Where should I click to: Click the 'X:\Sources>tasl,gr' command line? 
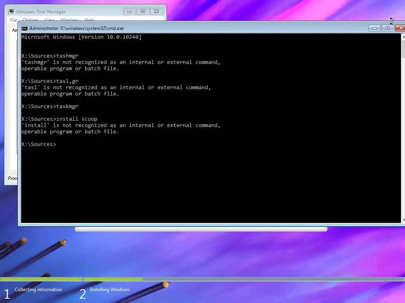click(49, 81)
